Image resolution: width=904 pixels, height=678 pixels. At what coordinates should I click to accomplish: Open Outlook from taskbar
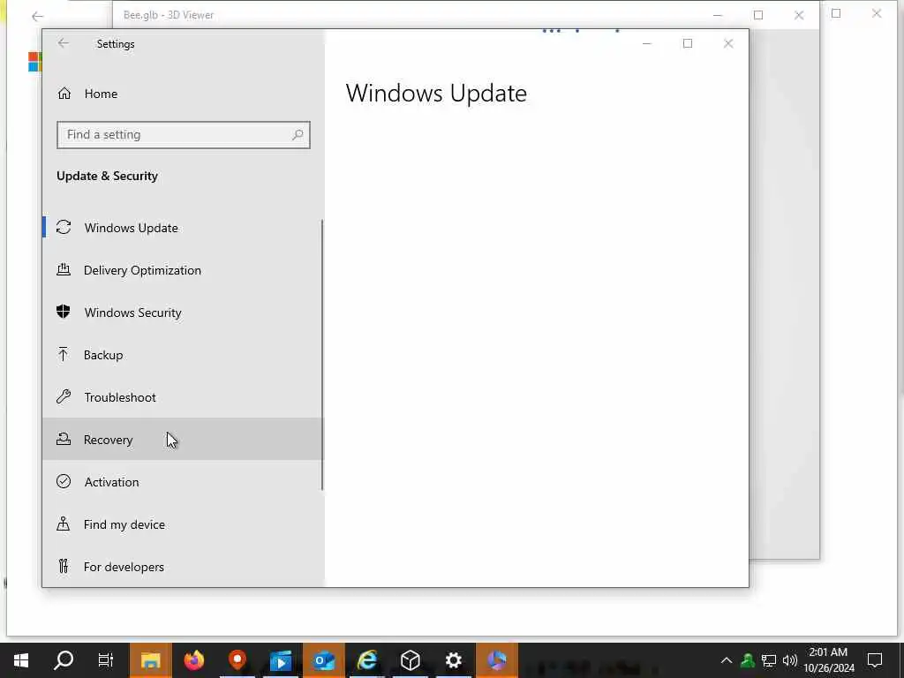click(x=323, y=660)
